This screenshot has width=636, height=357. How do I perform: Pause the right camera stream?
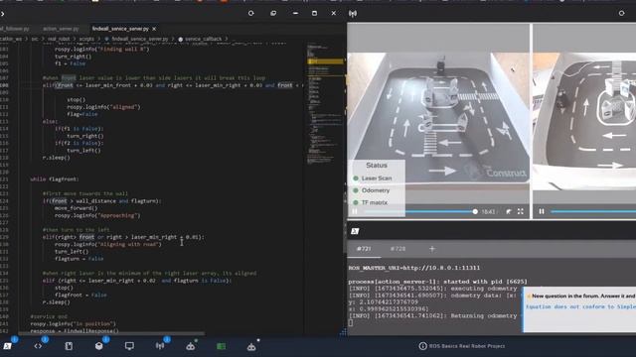point(542,211)
